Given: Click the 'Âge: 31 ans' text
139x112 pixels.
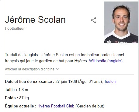Looking at the screenshot, I should pos(90,81).
